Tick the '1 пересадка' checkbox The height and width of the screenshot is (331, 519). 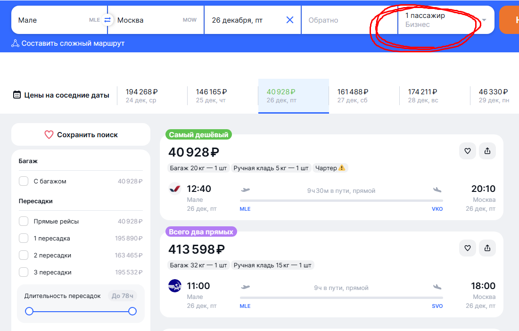[x=24, y=238]
